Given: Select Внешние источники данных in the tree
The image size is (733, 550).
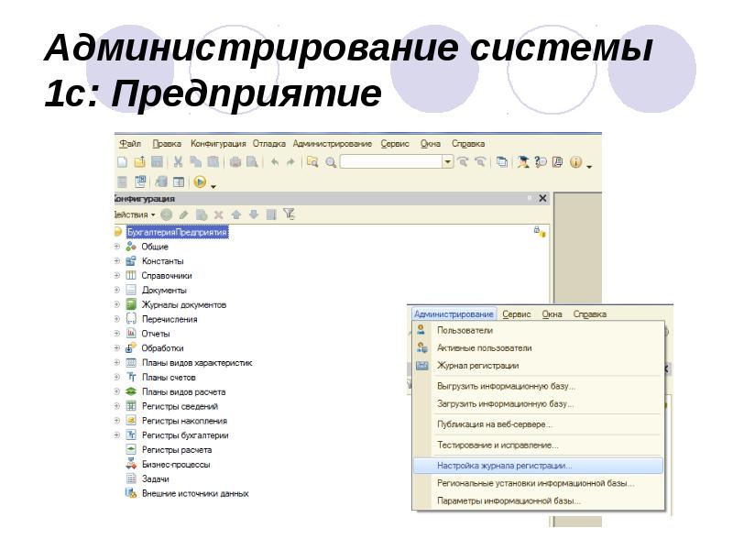Looking at the screenshot, I should [x=195, y=493].
